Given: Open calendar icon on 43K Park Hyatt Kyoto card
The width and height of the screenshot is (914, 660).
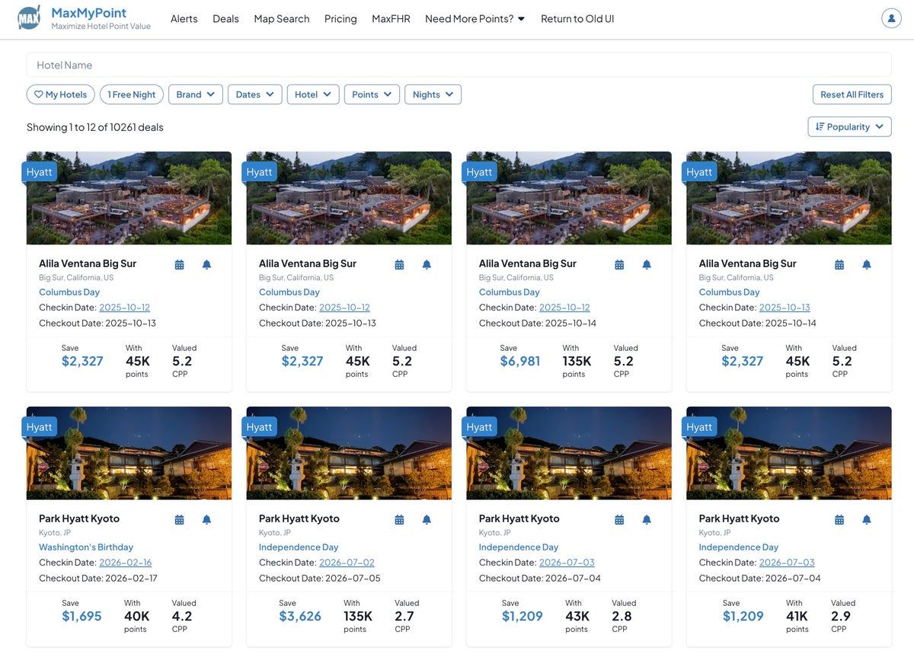Looking at the screenshot, I should [x=619, y=519].
